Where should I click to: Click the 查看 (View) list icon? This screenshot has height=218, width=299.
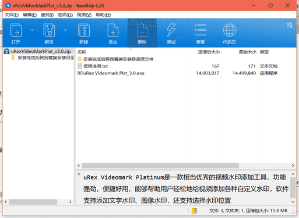(x=200, y=30)
